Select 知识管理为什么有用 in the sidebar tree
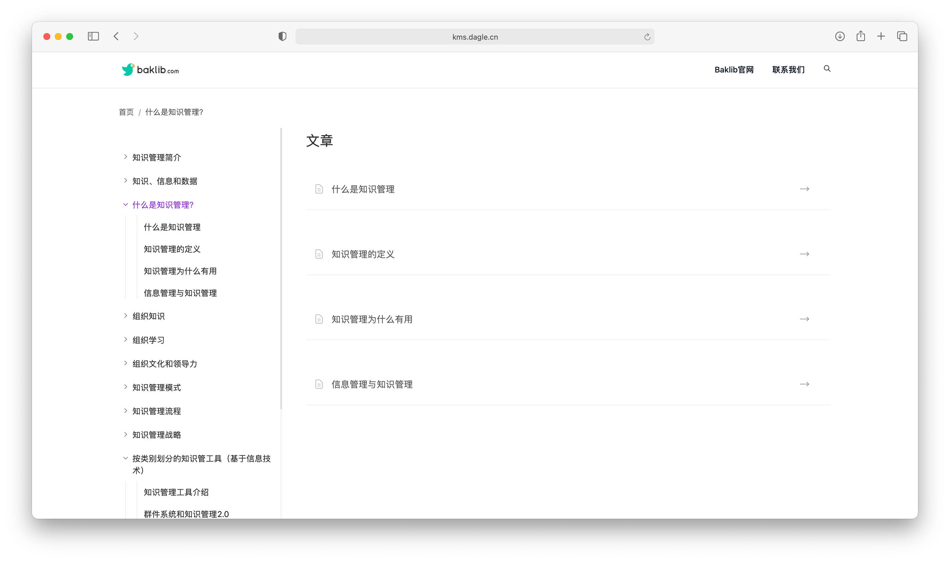This screenshot has width=950, height=561. pos(180,271)
